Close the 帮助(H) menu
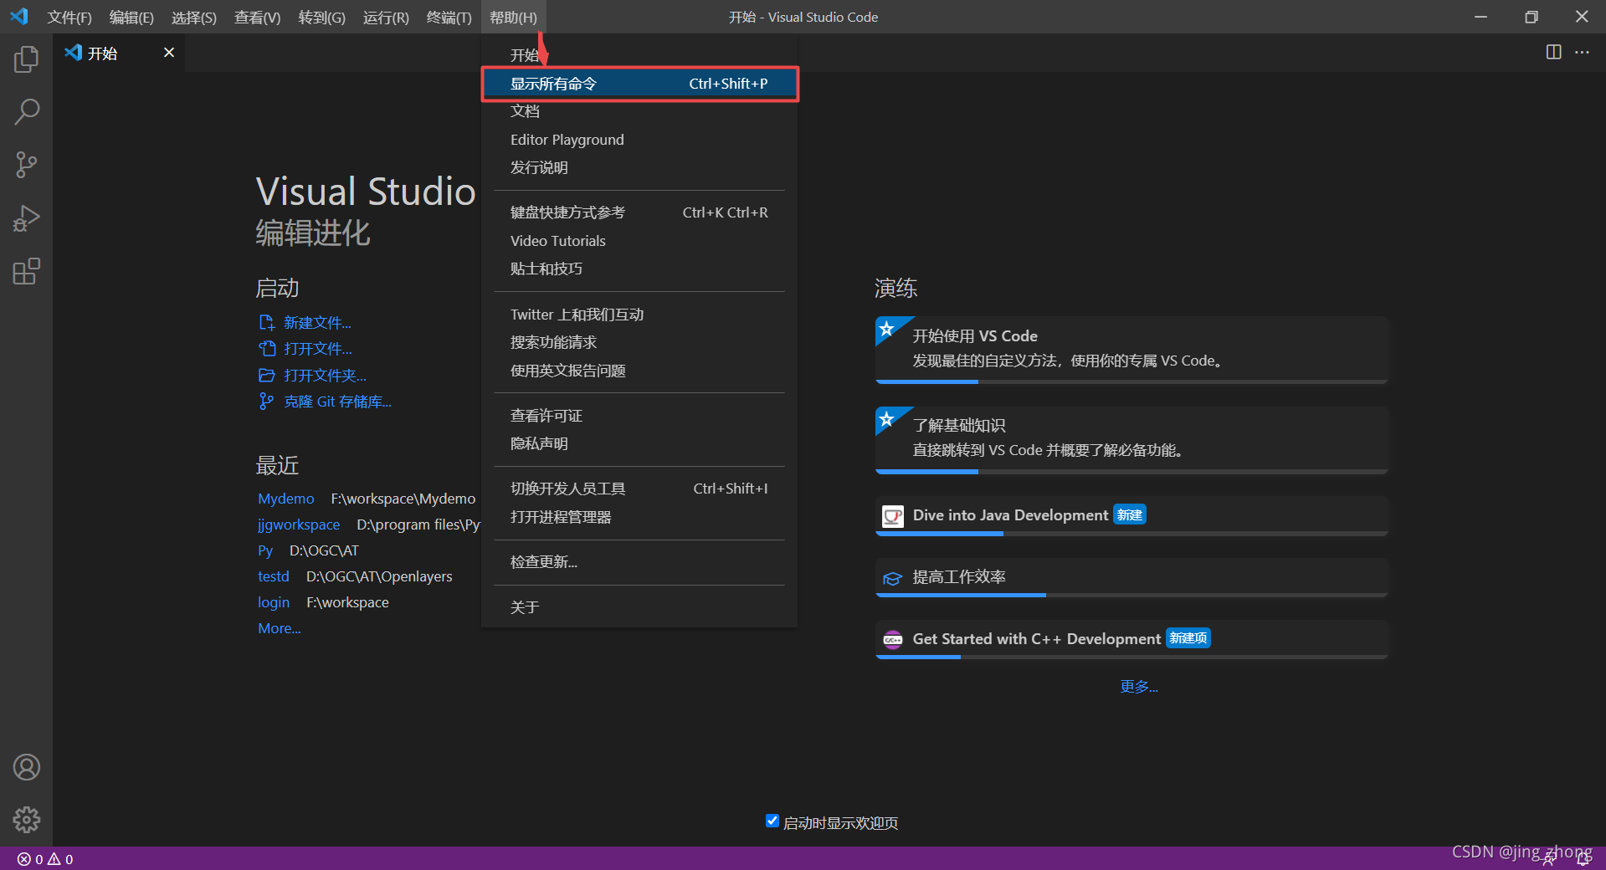This screenshot has height=870, width=1606. pyautogui.click(x=513, y=17)
